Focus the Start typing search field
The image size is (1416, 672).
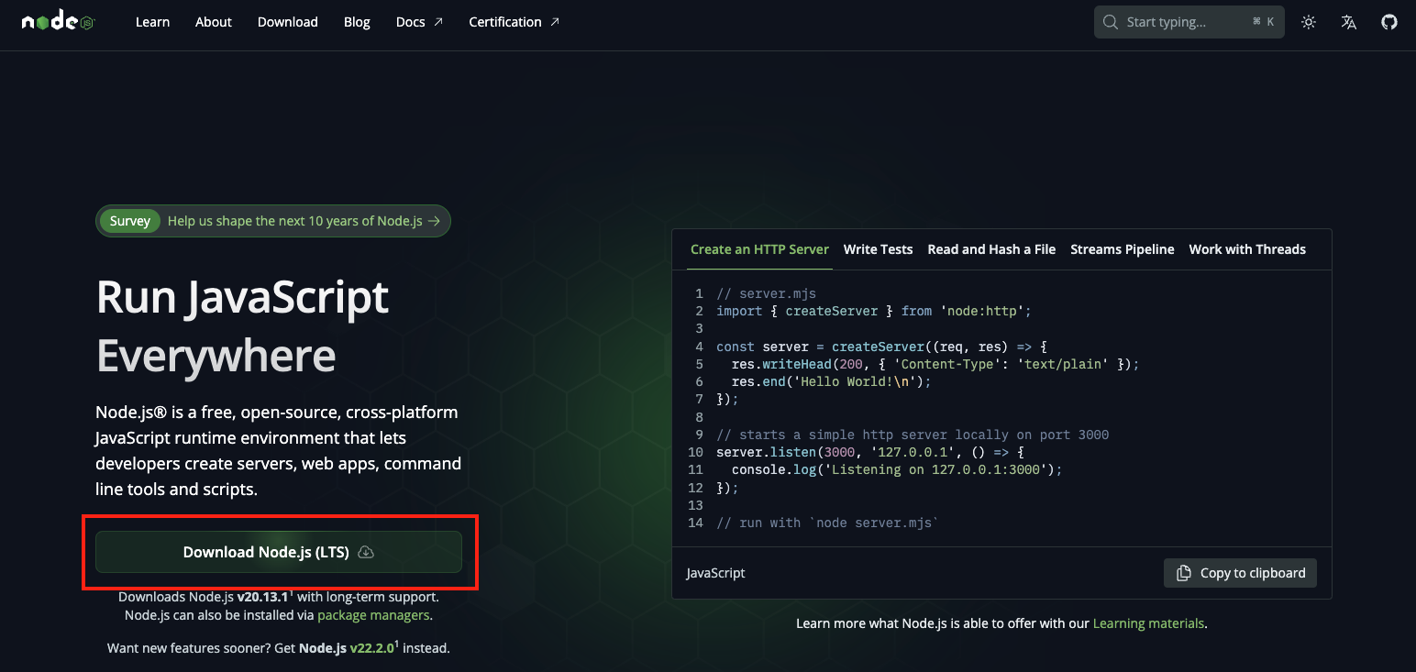(x=1189, y=22)
